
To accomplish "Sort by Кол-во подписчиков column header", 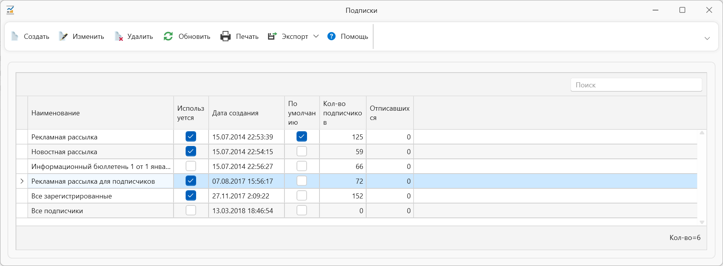I will (x=343, y=113).
